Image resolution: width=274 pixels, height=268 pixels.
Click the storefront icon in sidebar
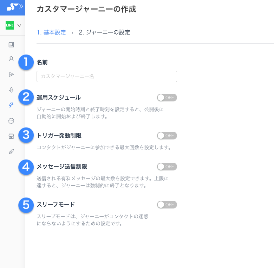pos(11,136)
